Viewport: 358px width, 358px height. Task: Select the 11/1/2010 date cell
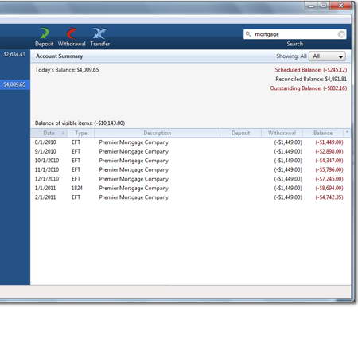pyautogui.click(x=47, y=169)
